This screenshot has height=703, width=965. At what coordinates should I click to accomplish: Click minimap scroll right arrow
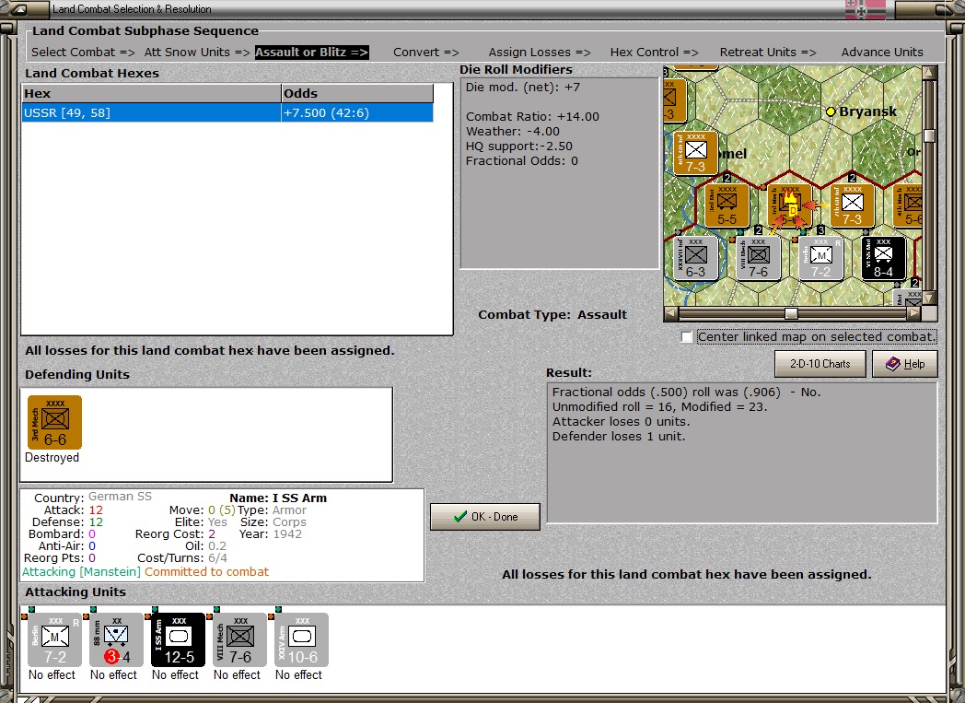(914, 314)
